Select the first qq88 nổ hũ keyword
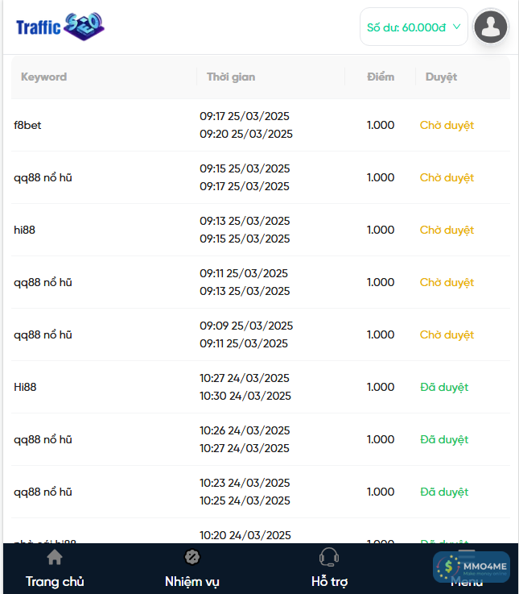The image size is (519, 594). point(43,177)
